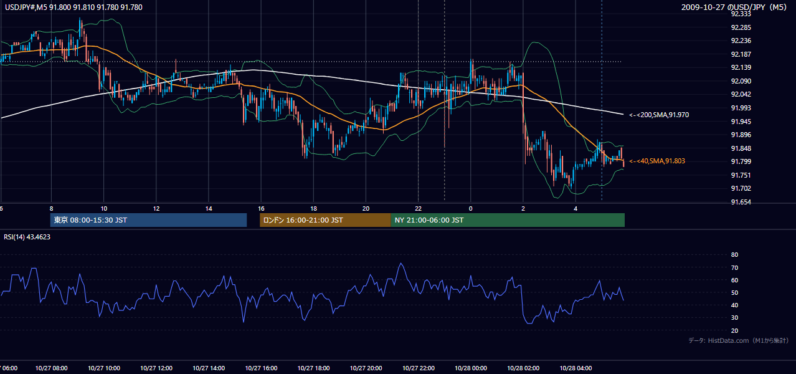Click price axis value 92.236
This screenshot has width=796, height=374.
(741, 41)
